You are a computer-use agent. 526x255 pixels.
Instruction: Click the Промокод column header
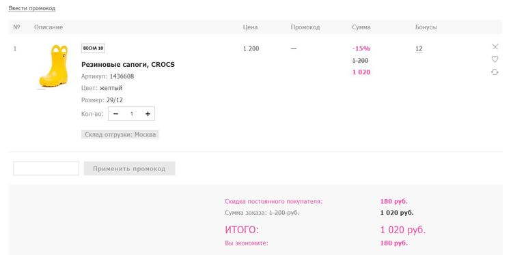[x=305, y=27]
